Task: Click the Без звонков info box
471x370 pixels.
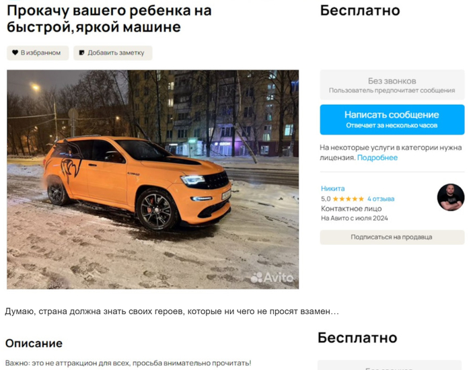Action: pos(392,85)
